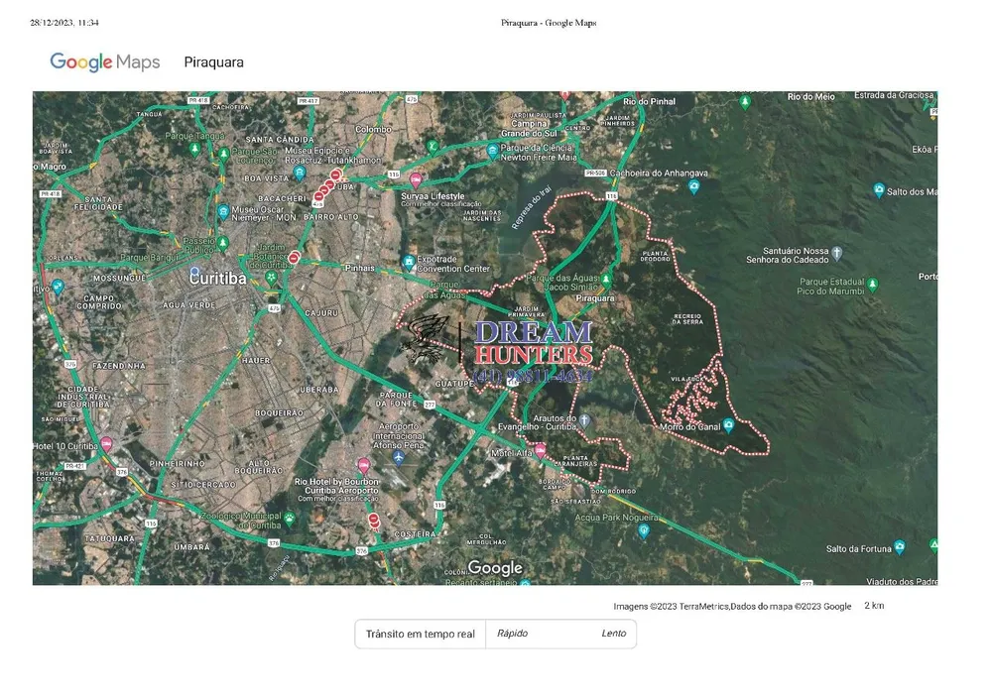Open the Acqua Park Nogueira marker

pyautogui.click(x=644, y=531)
